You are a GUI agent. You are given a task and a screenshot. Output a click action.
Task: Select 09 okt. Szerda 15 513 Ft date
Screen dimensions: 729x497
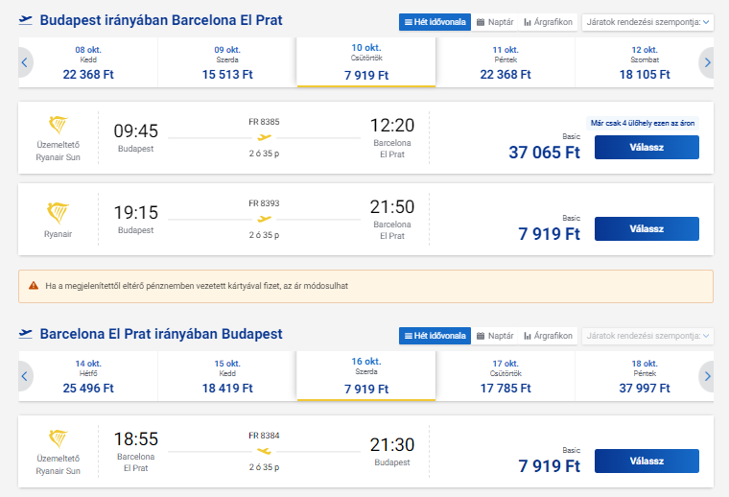pos(226,62)
